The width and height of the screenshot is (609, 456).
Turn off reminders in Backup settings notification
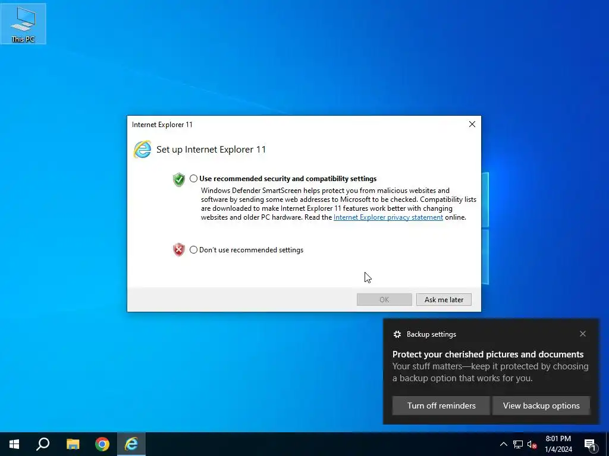pos(441,406)
